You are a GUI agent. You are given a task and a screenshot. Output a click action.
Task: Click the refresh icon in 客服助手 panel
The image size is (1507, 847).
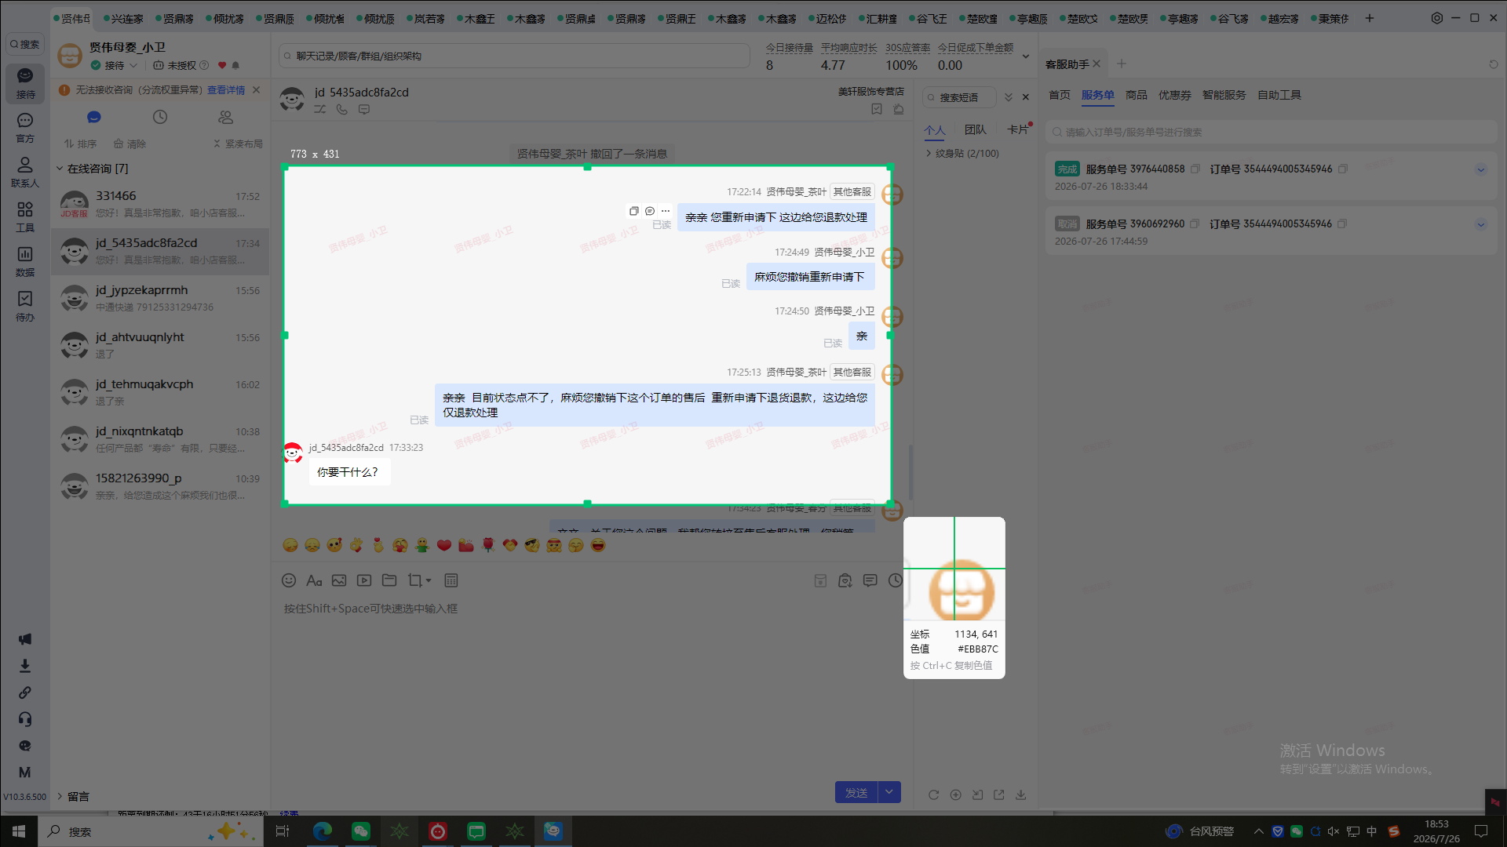pyautogui.click(x=1494, y=64)
